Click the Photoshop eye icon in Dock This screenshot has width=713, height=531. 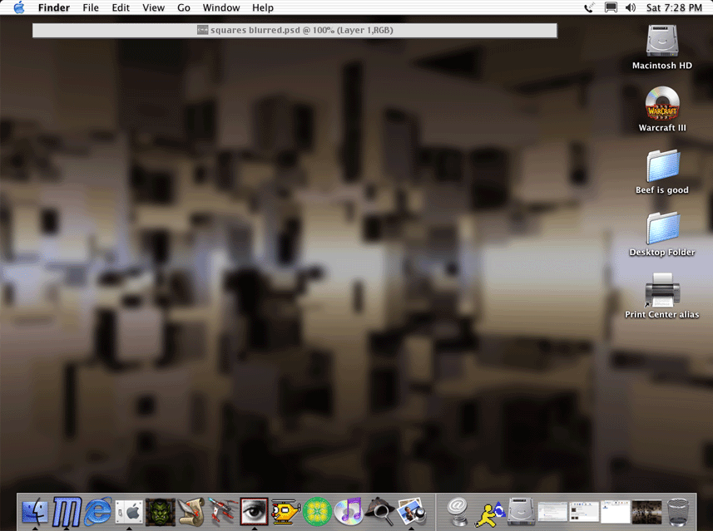coord(254,509)
